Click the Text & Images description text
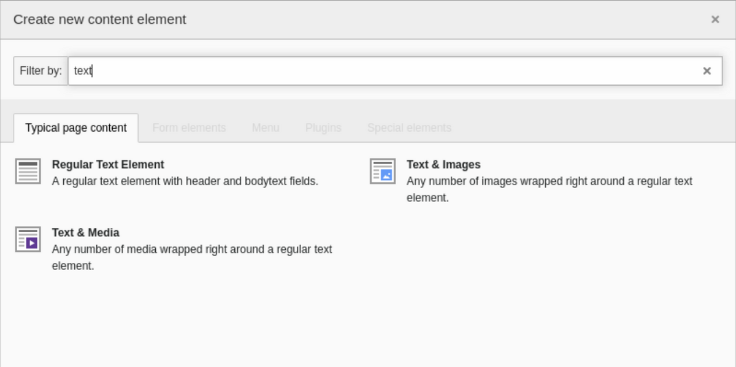The image size is (736, 367). 549,181
